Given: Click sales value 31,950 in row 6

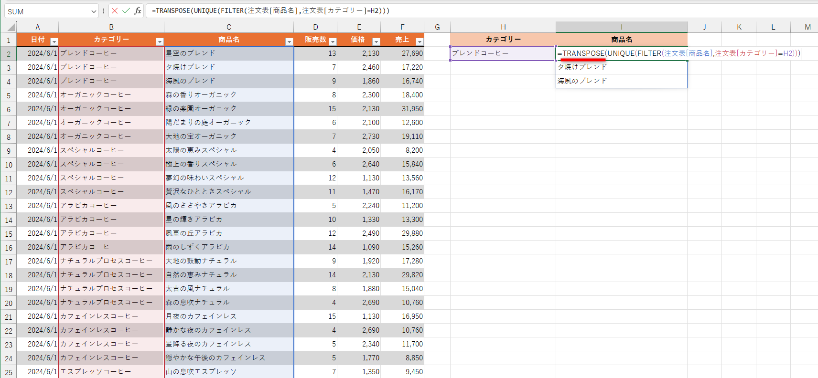Looking at the screenshot, I should coord(402,109).
